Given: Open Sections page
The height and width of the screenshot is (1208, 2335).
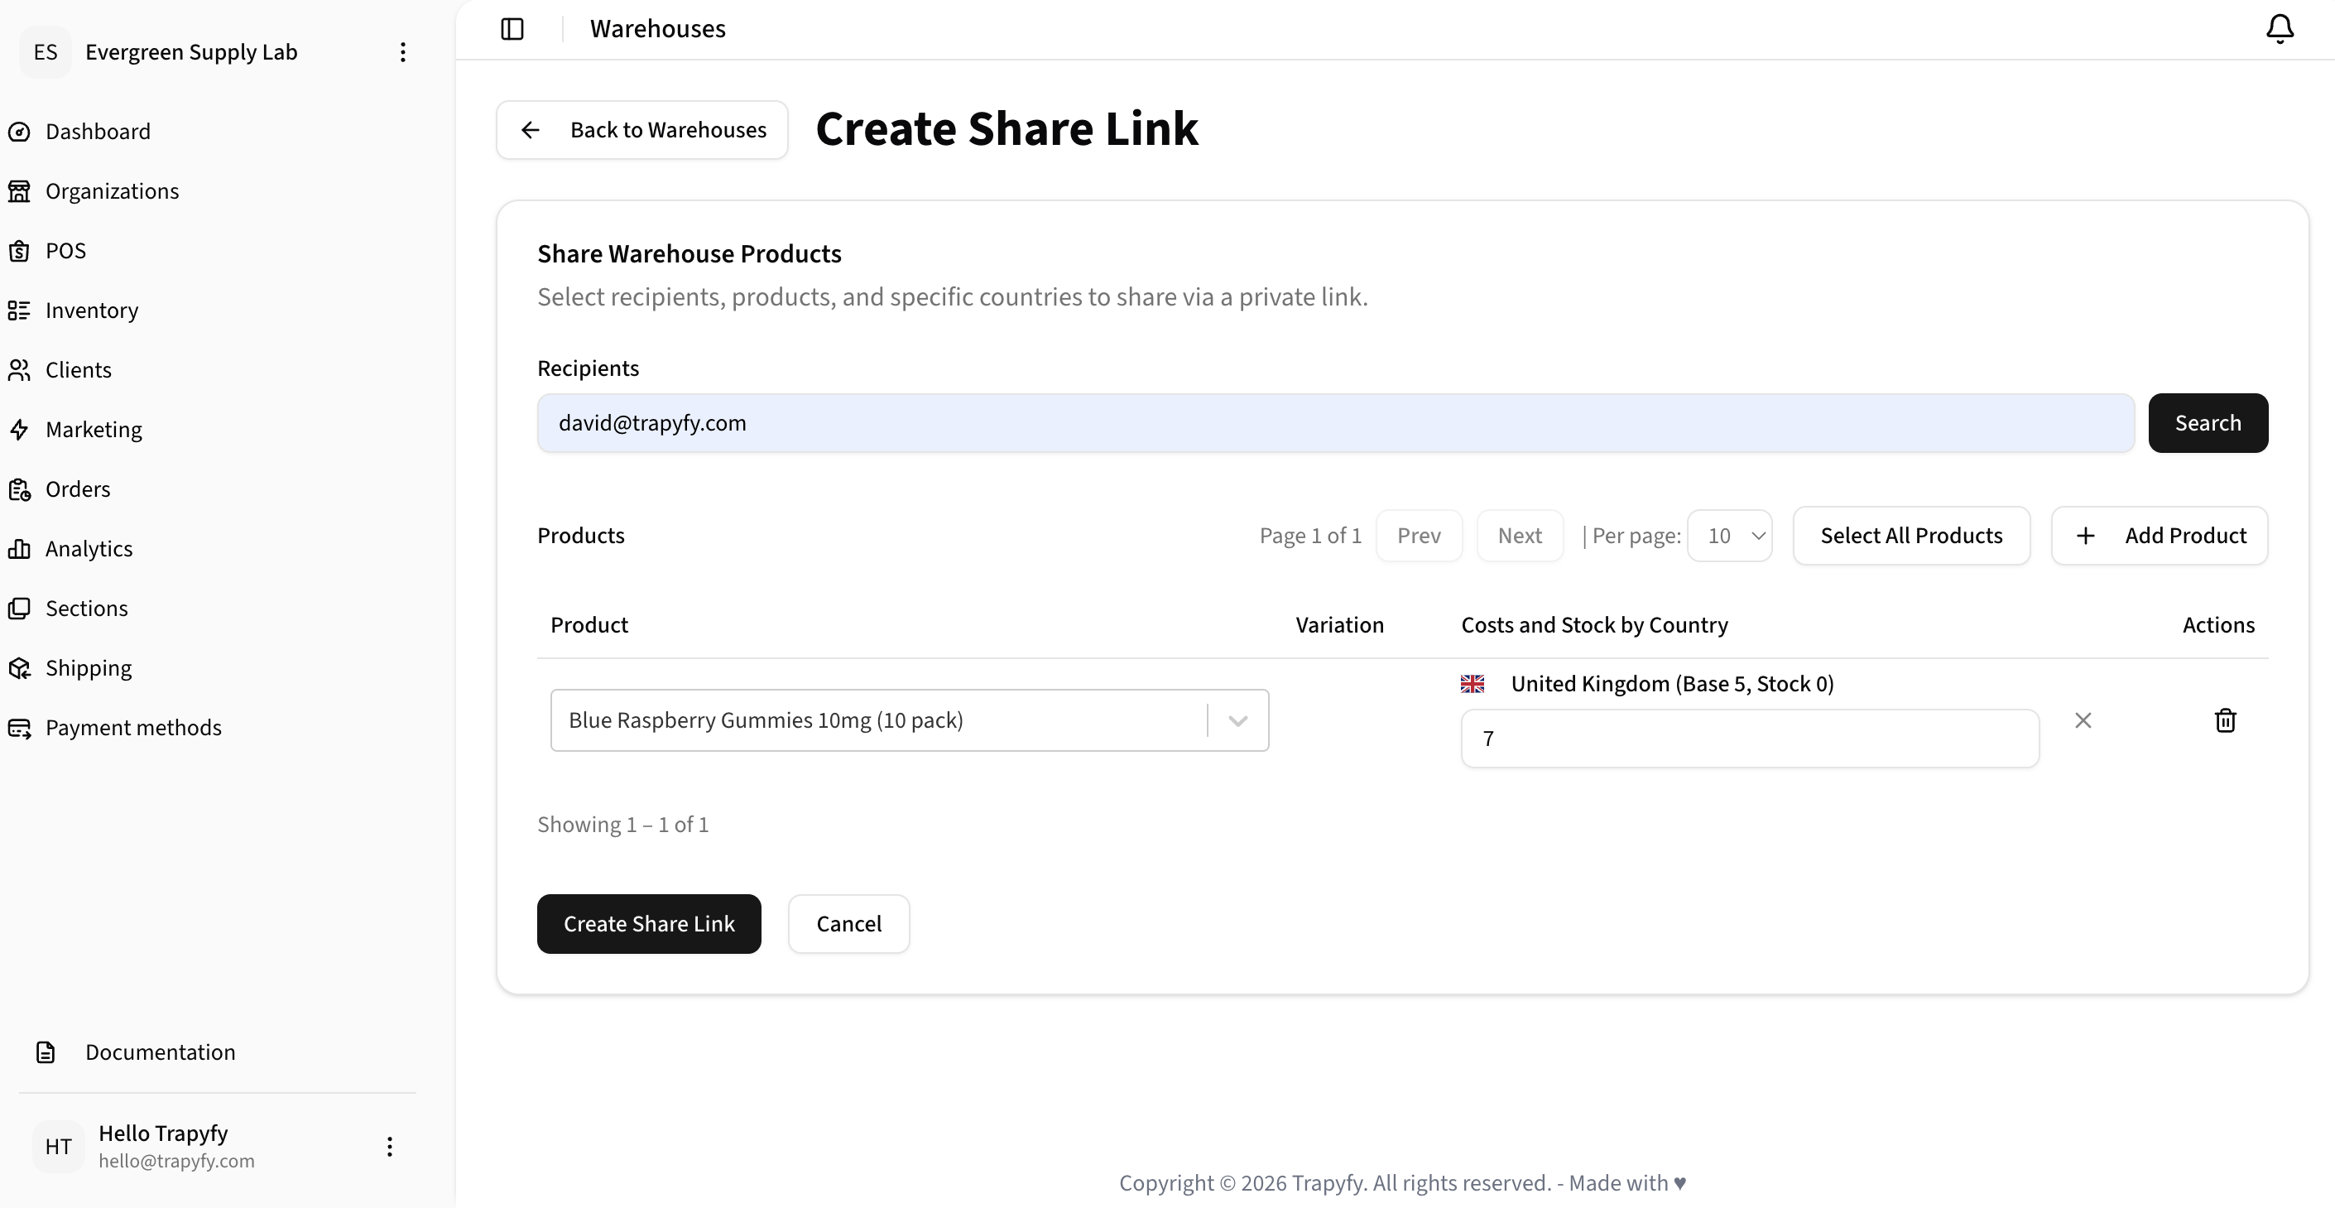Looking at the screenshot, I should tap(86, 609).
